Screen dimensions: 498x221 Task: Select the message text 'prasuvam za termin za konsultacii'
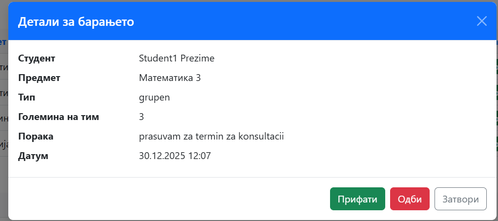[x=211, y=137]
